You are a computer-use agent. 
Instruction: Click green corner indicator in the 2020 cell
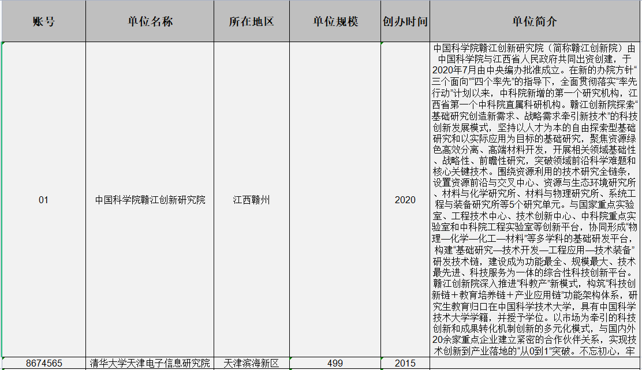tap(383, 44)
